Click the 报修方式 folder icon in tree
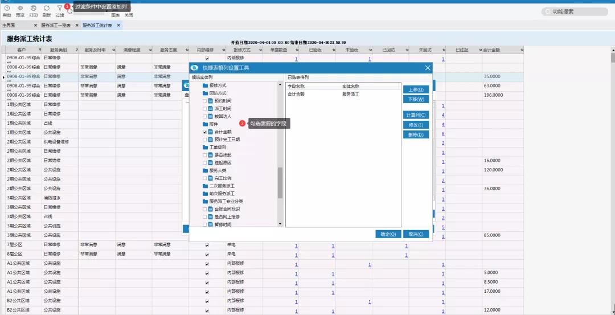Viewport: 615px width, 315px height. click(205, 85)
